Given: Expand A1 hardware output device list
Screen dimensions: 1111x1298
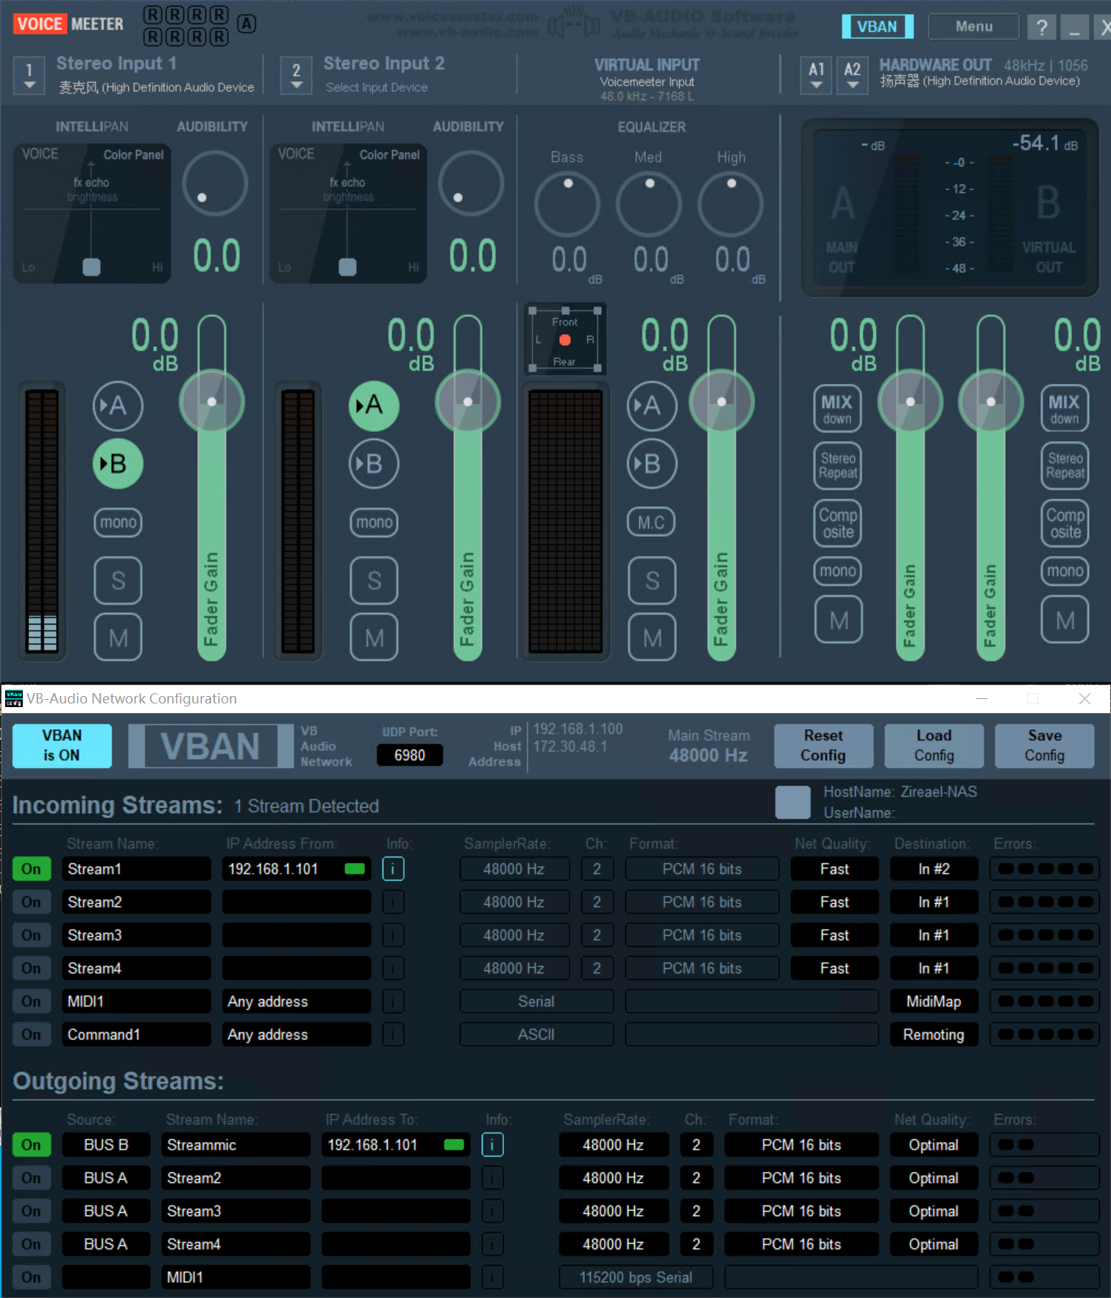Looking at the screenshot, I should [816, 76].
